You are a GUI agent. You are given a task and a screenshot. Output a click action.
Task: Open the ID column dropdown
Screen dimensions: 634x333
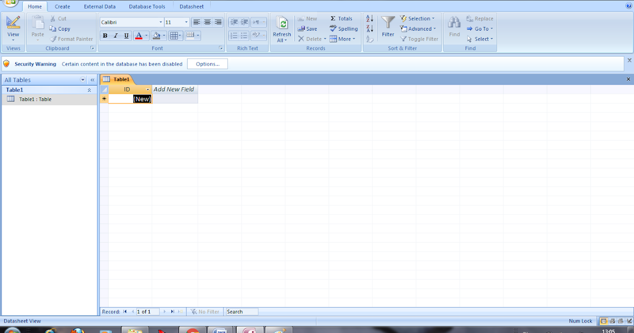(147, 89)
